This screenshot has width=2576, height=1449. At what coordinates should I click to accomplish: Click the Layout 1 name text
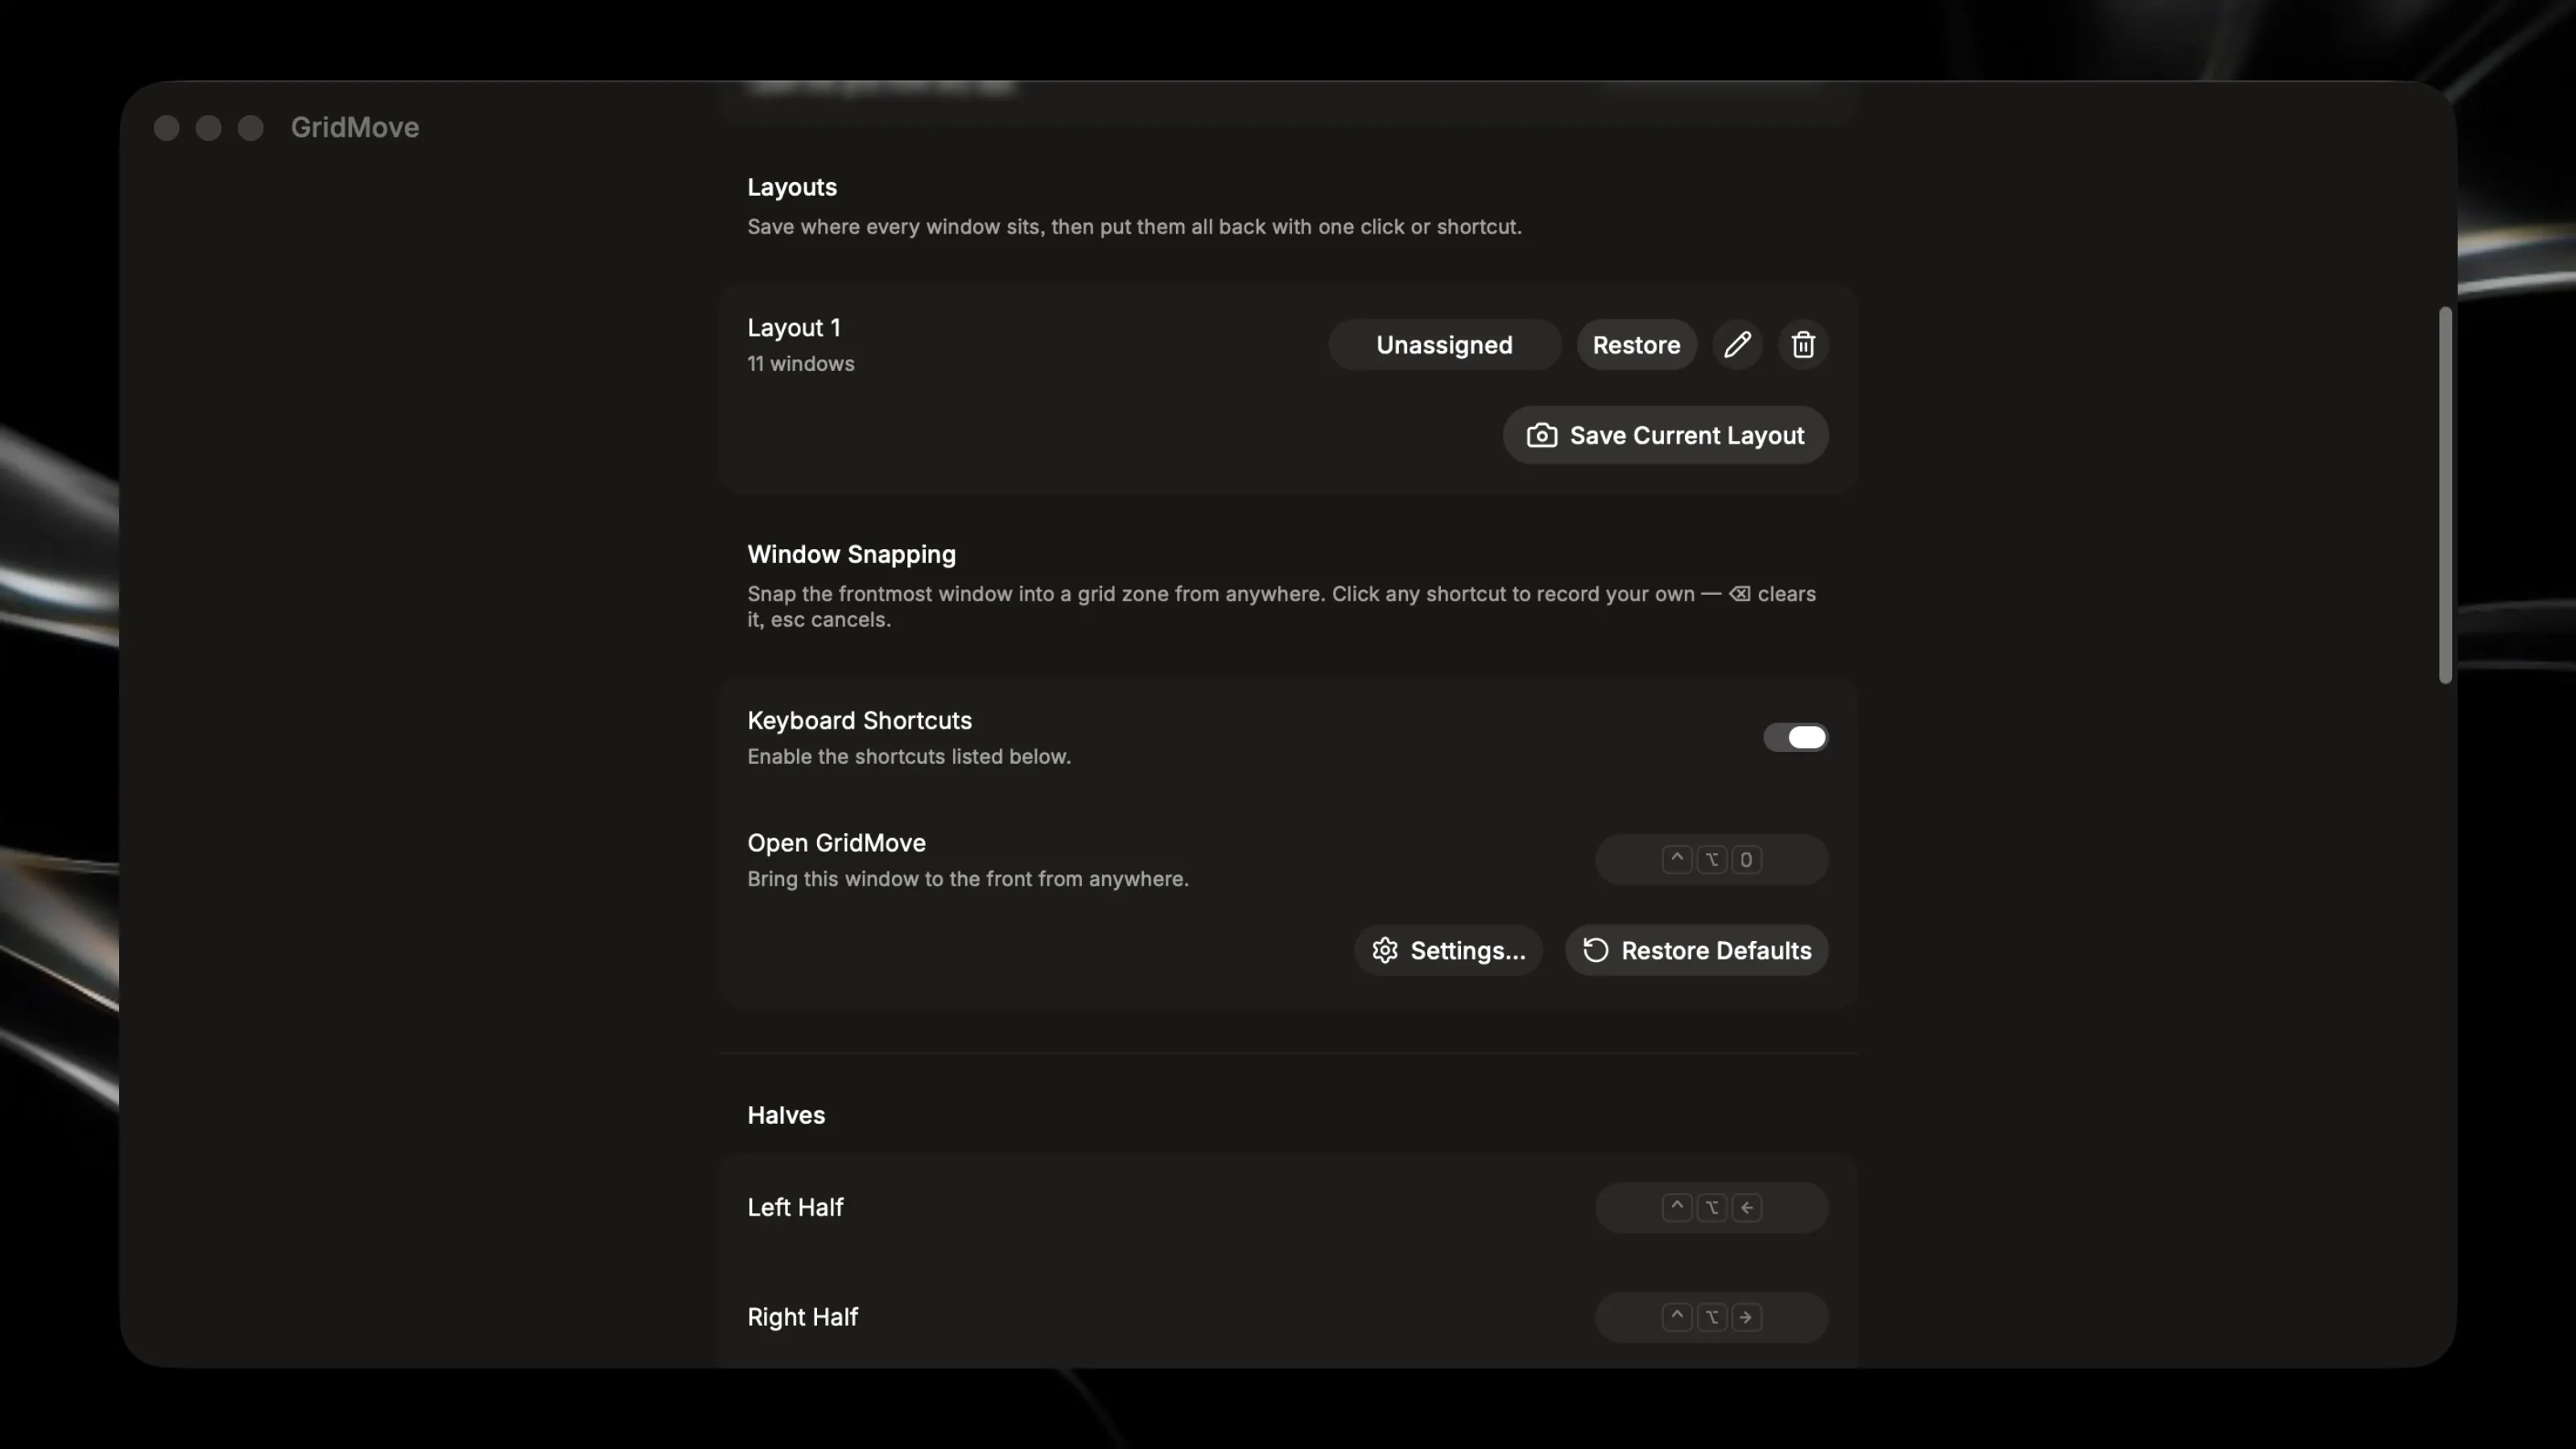point(794,328)
